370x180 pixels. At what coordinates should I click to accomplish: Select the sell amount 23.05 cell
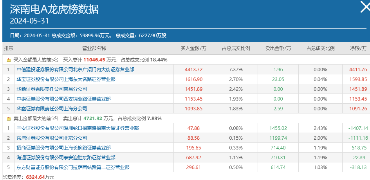278,79
